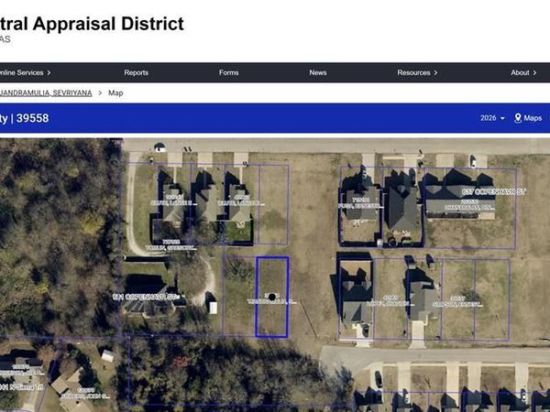
Task: Follow the SEVRIYANA owner breadcrumb link
Action: [46, 92]
